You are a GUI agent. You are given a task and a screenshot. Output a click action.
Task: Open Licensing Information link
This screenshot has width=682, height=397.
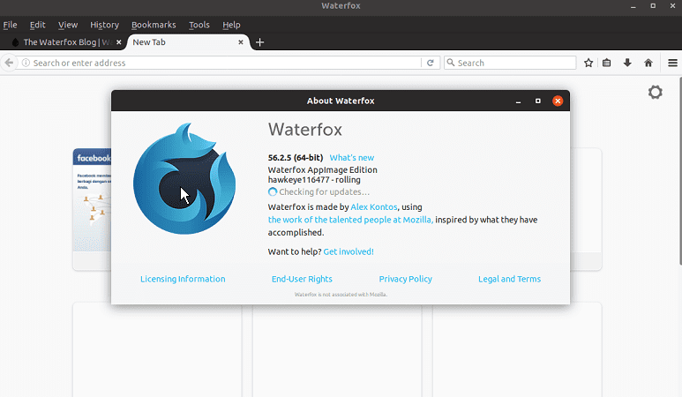click(183, 279)
